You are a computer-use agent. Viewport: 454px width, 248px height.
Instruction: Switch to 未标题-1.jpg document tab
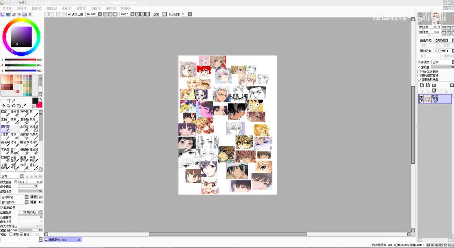point(62,240)
